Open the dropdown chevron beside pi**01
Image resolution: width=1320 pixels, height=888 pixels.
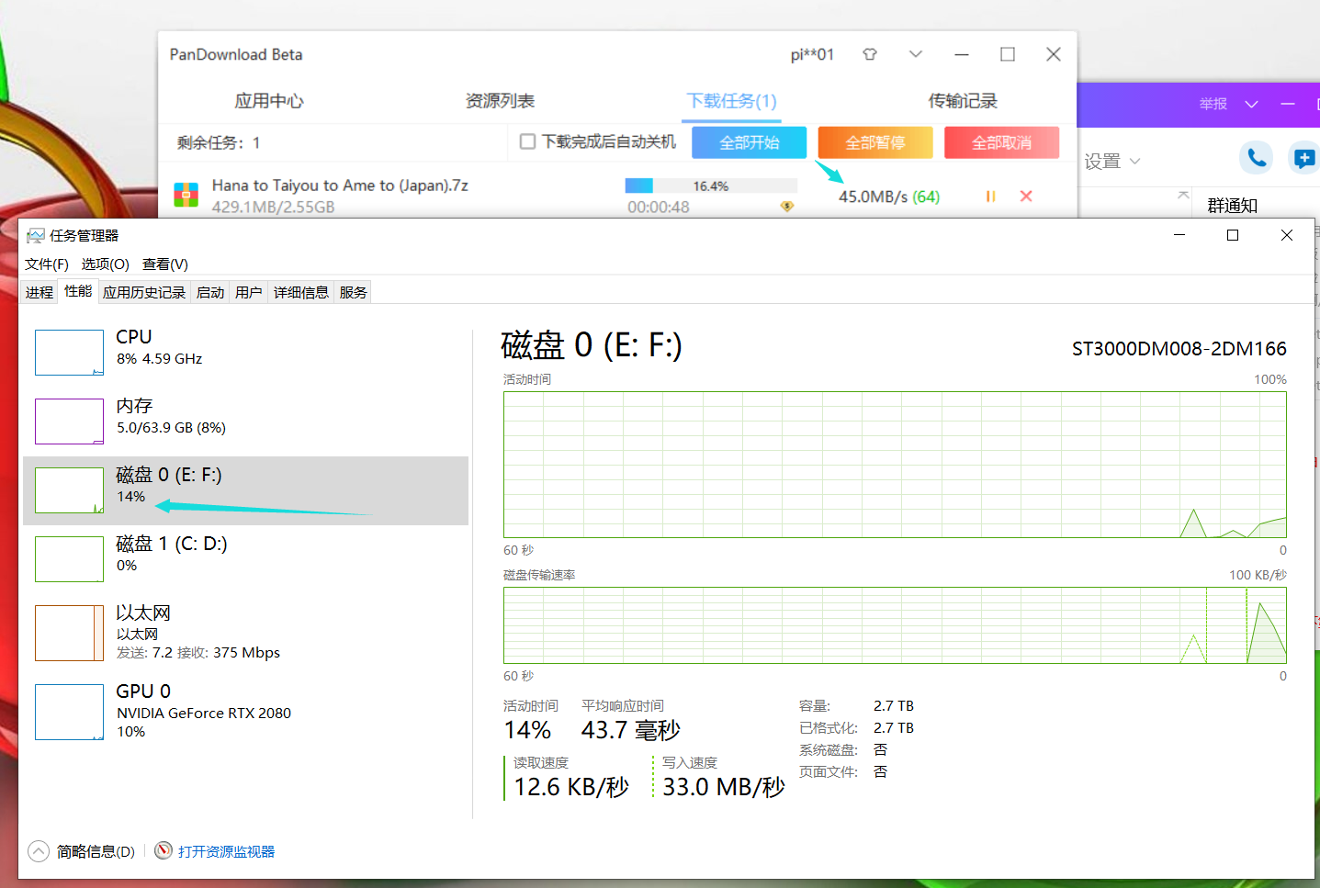tap(915, 54)
